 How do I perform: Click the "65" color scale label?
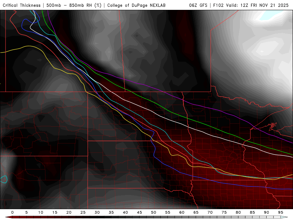pos(196,212)
